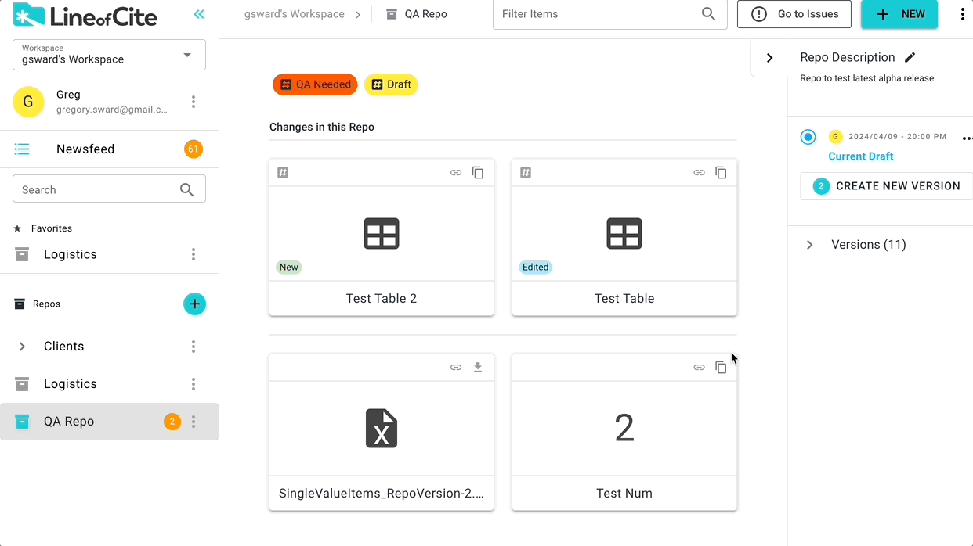Click the Create New Version button
The image size is (973, 546).
[886, 186]
